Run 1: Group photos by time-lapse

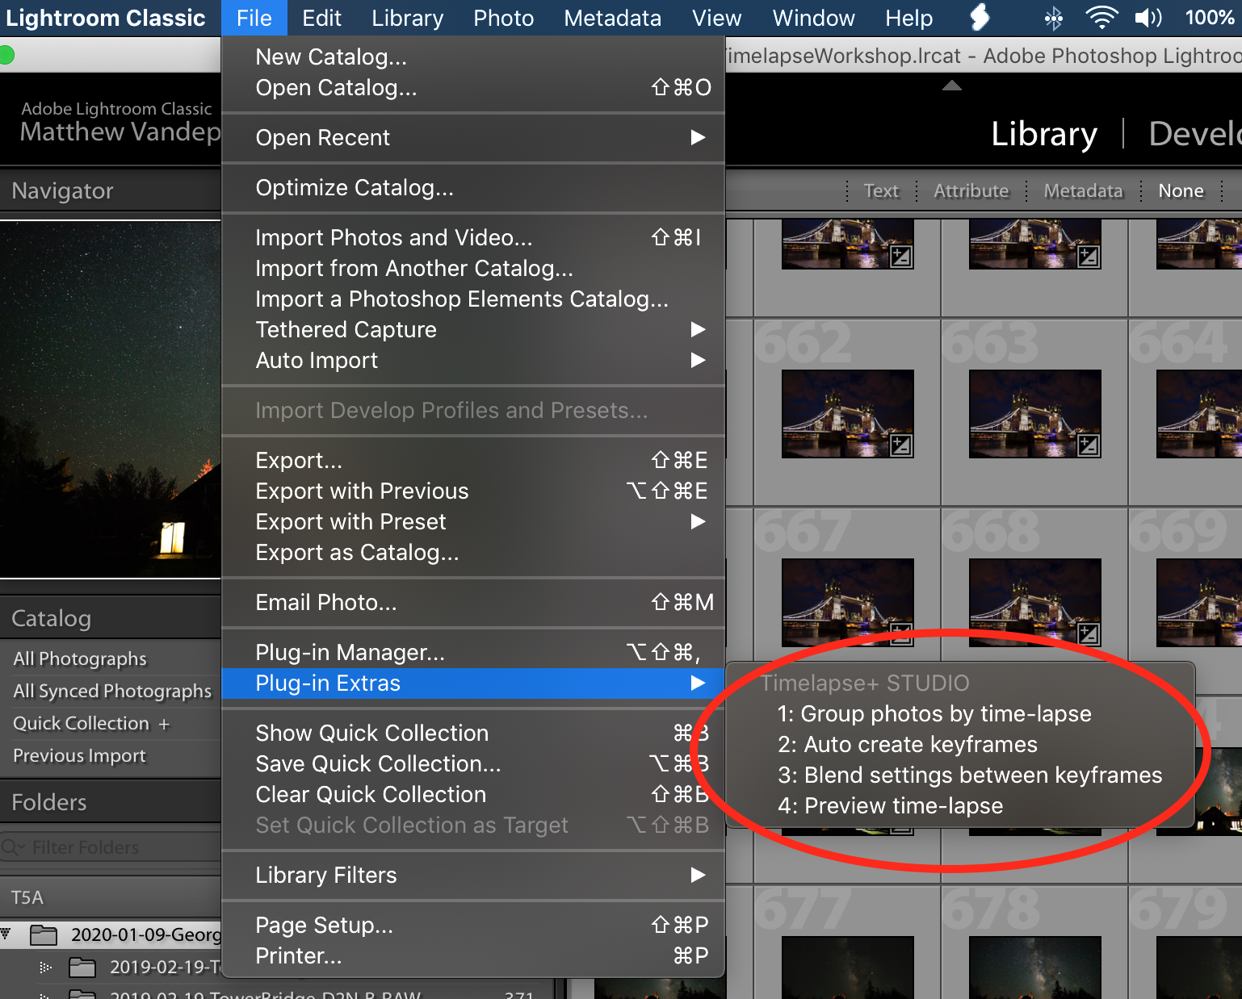click(x=960, y=714)
